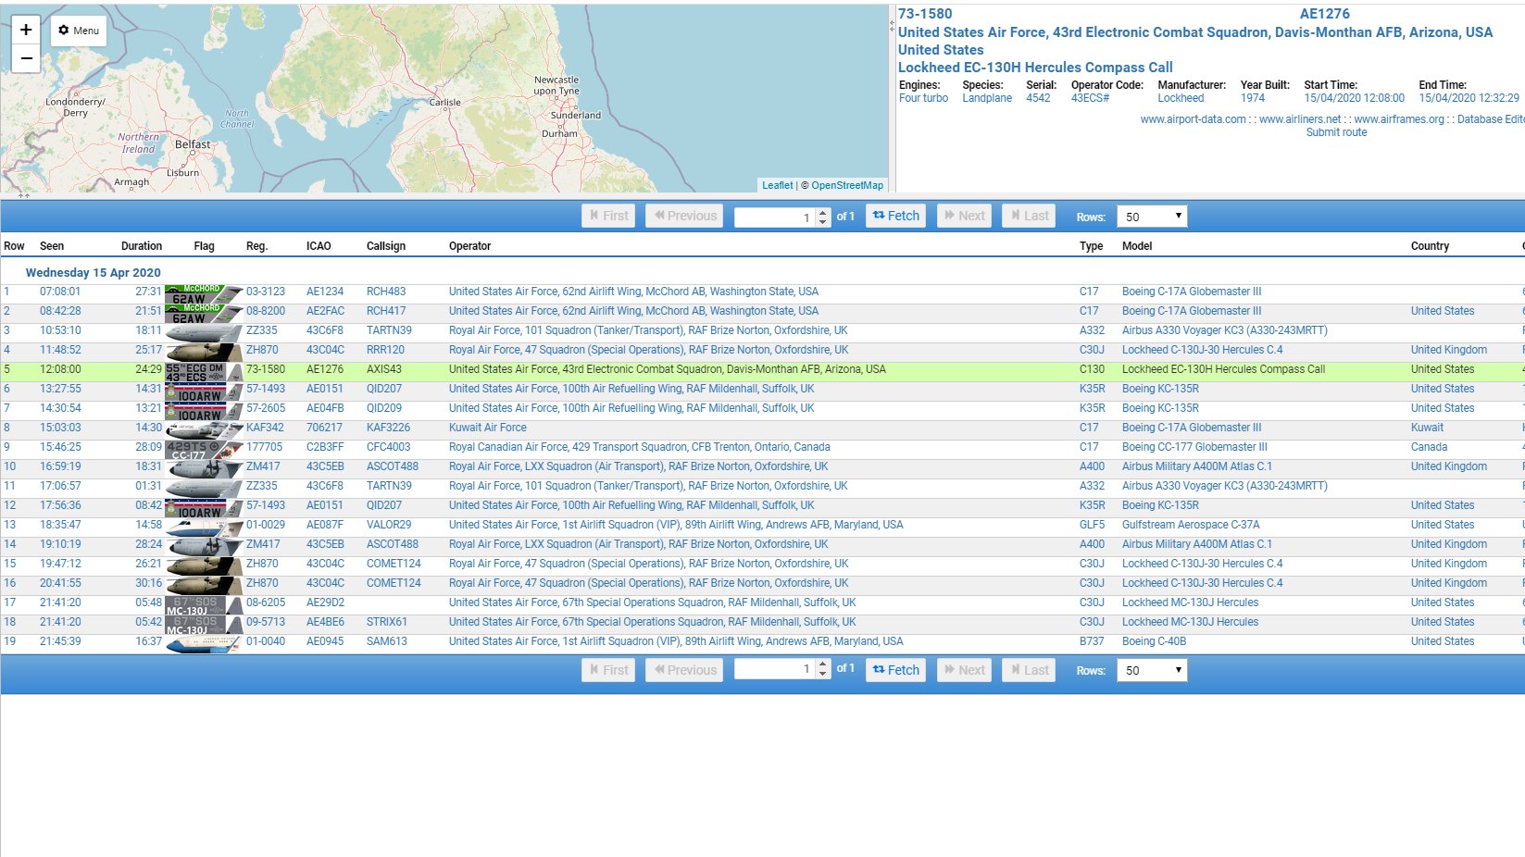Click the aircraft silhouette for KAF3226
This screenshot has height=857, width=1525.
(x=204, y=430)
